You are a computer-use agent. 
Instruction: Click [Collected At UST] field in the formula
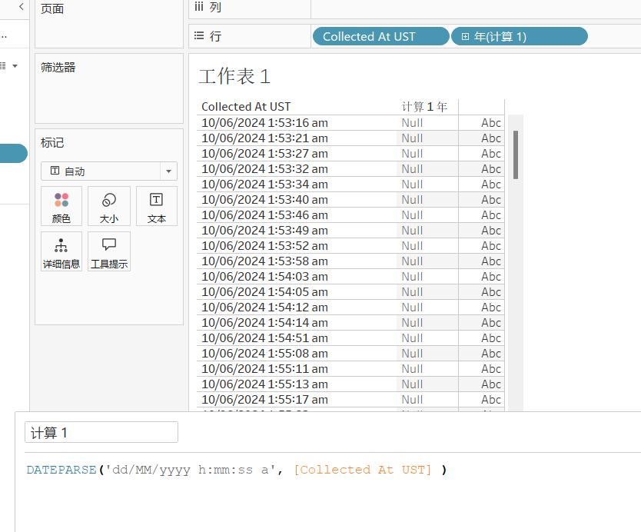tap(363, 470)
